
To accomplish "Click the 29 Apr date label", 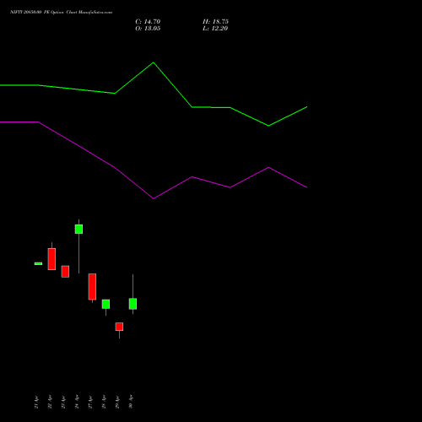I will [117, 402].
